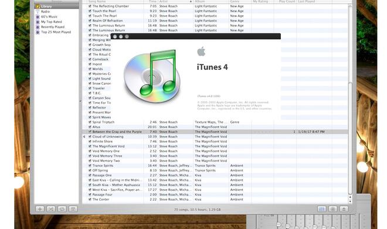The image size is (387, 229).
Task: Click the 11:19 time of Realm Of Refraction
Action: pos(152,21)
